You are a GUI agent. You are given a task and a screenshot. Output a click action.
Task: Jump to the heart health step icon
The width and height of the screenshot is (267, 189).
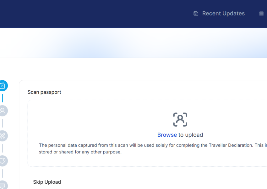pos(3,161)
